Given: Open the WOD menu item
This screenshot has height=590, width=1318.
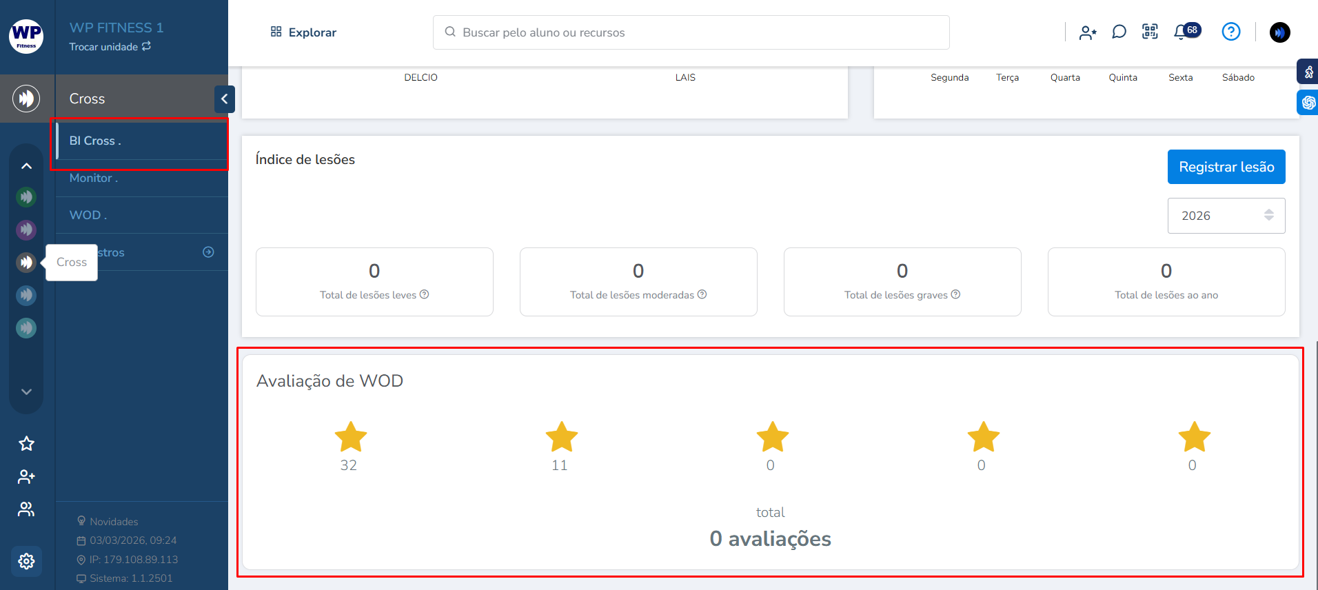Looking at the screenshot, I should 88,215.
